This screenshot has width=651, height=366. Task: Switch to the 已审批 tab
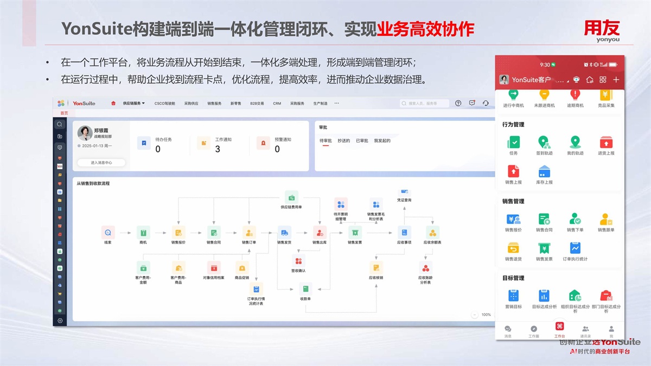(x=362, y=141)
